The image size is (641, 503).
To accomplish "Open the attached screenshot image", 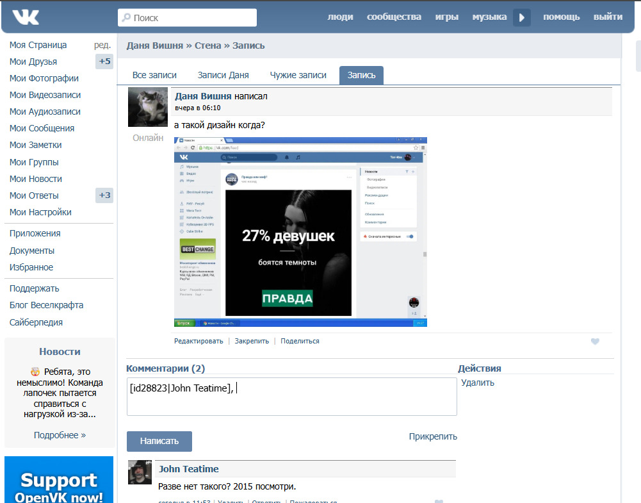I will click(x=300, y=232).
